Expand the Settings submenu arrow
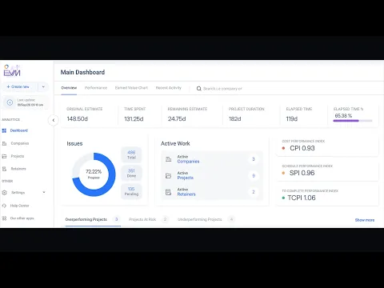This screenshot has width=384, height=288. (x=44, y=192)
